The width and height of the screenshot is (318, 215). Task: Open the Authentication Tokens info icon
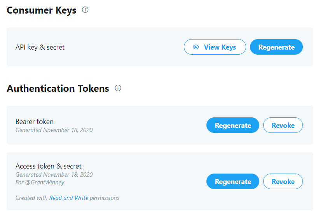pyautogui.click(x=118, y=88)
